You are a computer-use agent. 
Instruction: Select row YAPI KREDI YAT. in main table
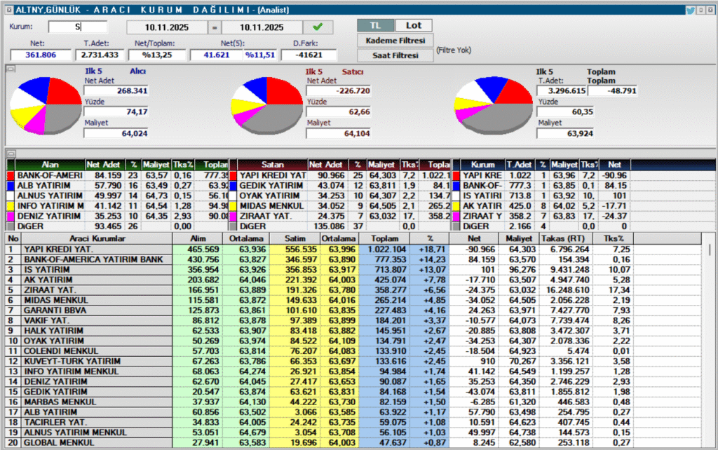(x=353, y=250)
